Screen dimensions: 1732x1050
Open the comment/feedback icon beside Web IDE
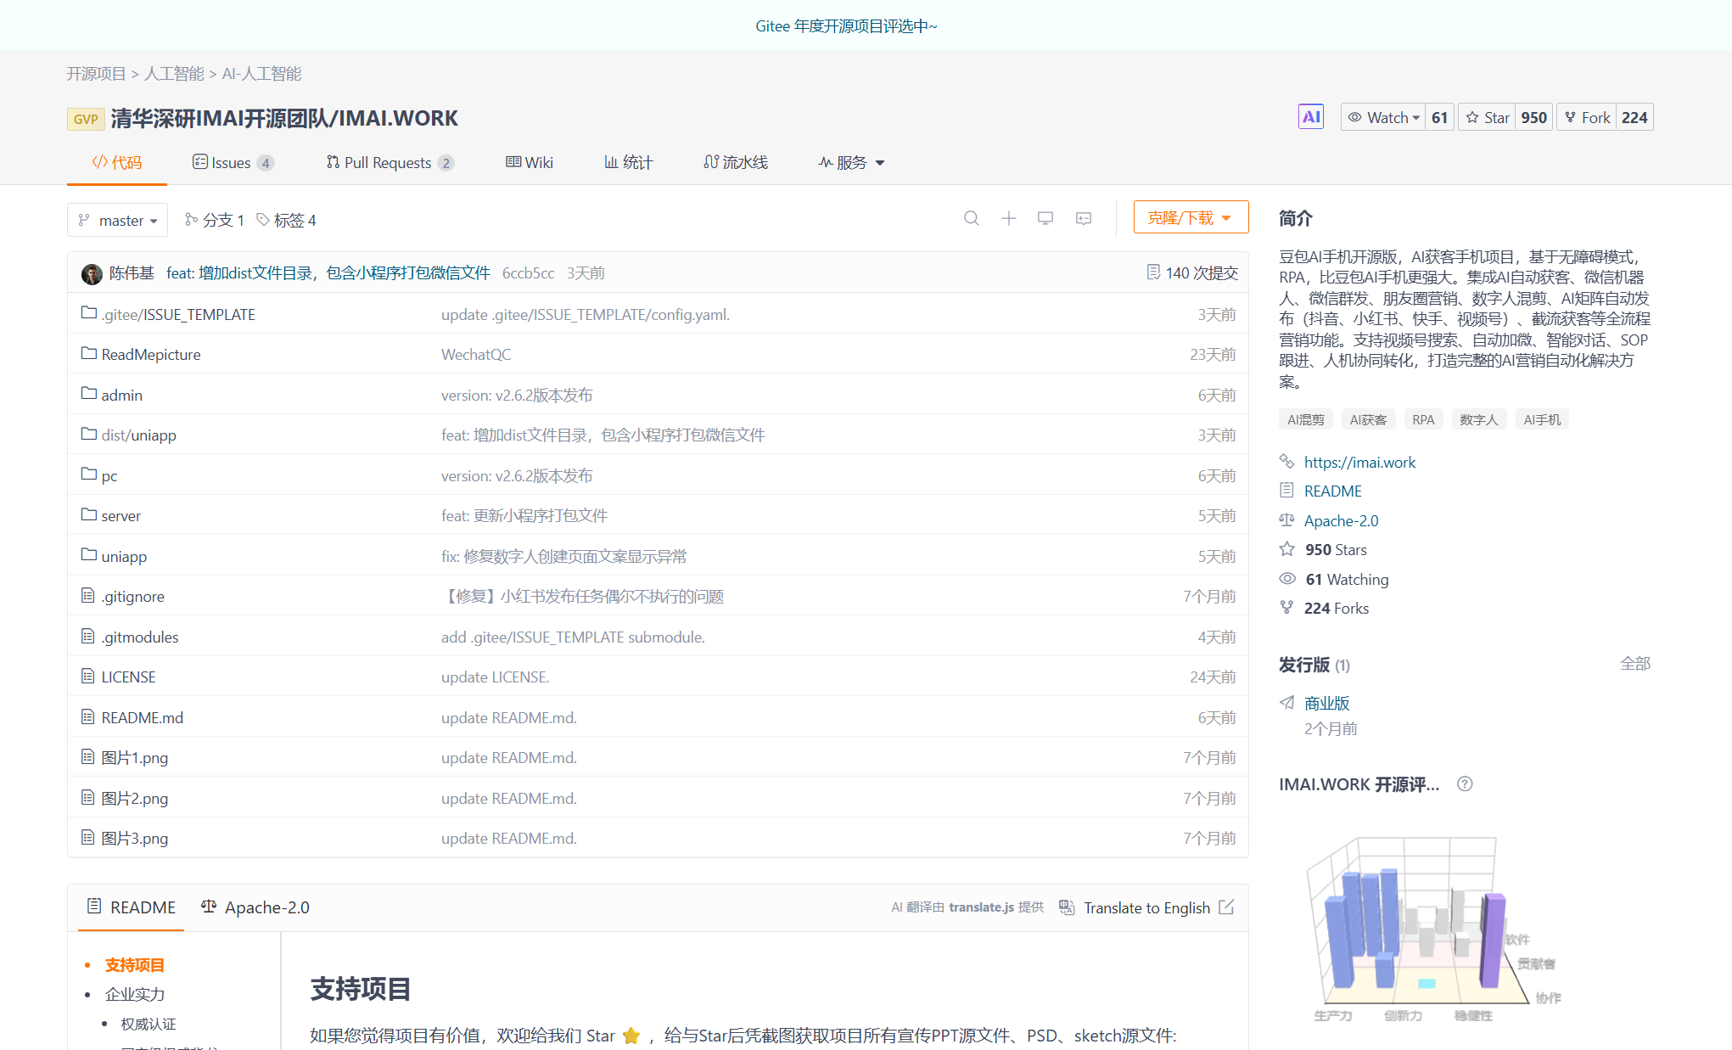click(x=1083, y=219)
